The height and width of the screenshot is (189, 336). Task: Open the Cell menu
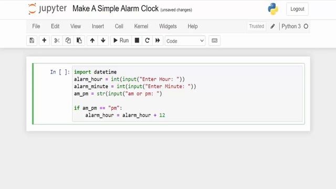pyautogui.click(x=119, y=26)
